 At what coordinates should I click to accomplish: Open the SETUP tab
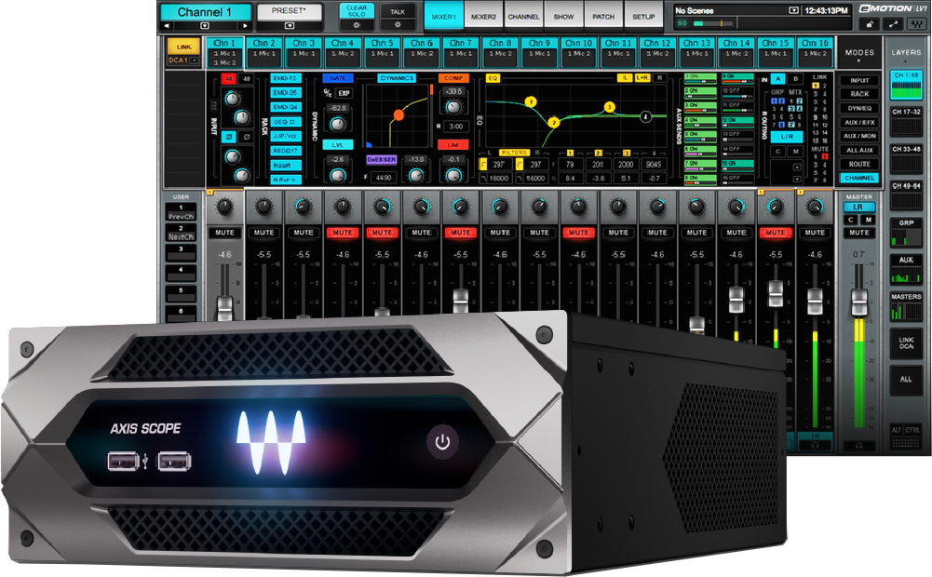tap(643, 16)
